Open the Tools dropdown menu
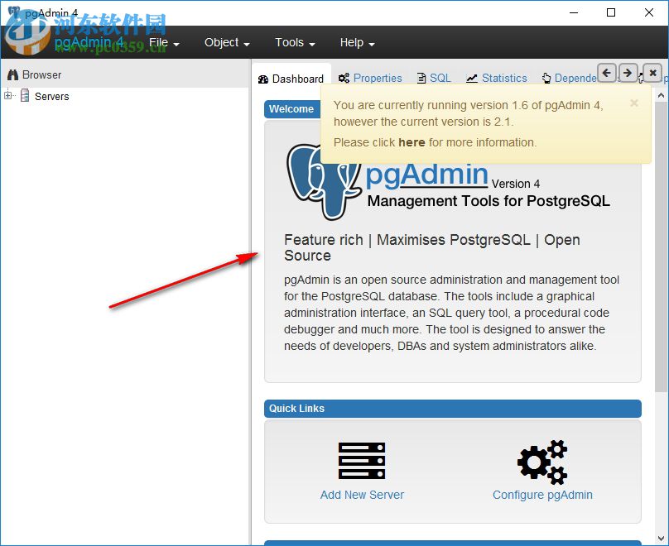 click(291, 42)
